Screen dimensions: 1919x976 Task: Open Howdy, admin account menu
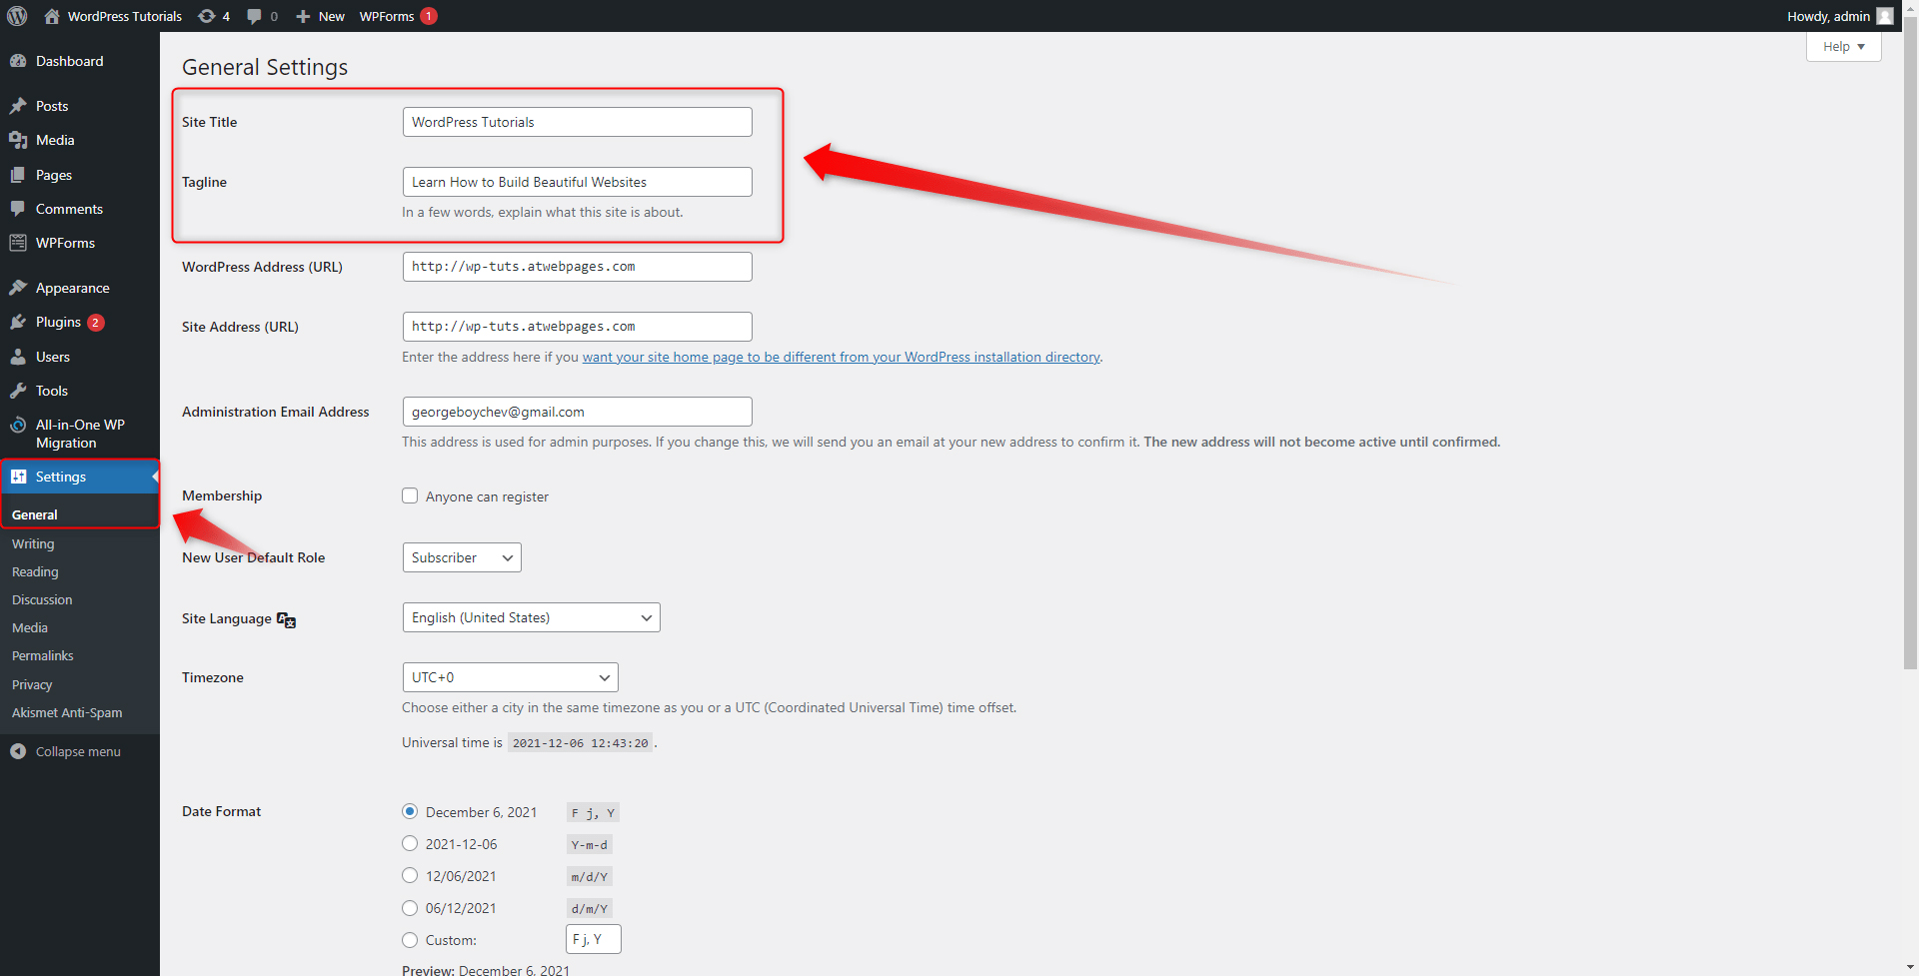[1839, 16]
